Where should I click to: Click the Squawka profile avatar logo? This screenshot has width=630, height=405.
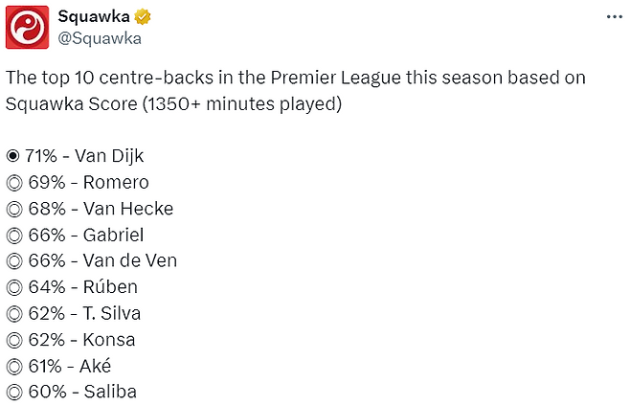click(28, 27)
